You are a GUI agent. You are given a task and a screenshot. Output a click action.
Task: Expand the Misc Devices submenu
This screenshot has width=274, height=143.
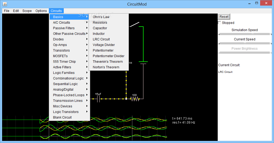69,106
